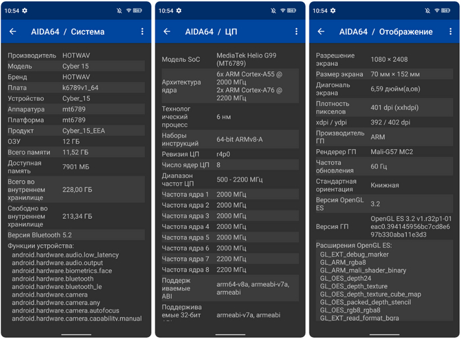Viewport: 461px width, 339px height.
Task: Tap settings gear in Отображение status bar
Action: (x=333, y=11)
